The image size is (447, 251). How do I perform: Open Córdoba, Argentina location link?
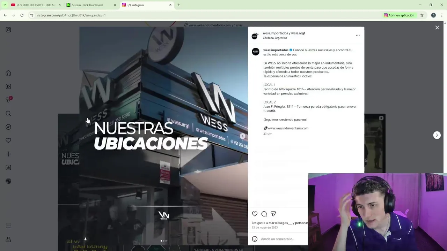[275, 38]
